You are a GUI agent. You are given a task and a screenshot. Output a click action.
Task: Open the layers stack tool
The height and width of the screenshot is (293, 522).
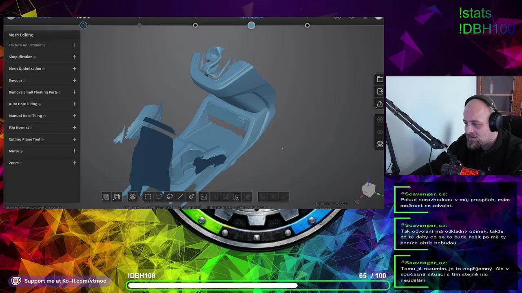133,197
